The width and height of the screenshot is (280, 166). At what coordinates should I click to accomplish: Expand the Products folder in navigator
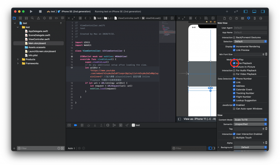tap(18, 59)
